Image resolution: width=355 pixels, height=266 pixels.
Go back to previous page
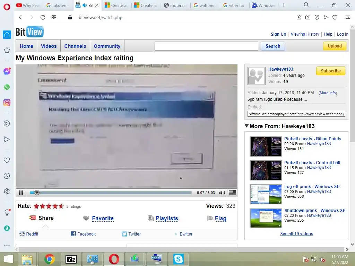pyautogui.click(x=20, y=17)
